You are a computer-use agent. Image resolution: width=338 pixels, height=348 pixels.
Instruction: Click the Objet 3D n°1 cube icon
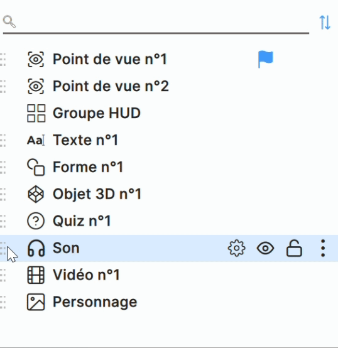[x=36, y=194]
